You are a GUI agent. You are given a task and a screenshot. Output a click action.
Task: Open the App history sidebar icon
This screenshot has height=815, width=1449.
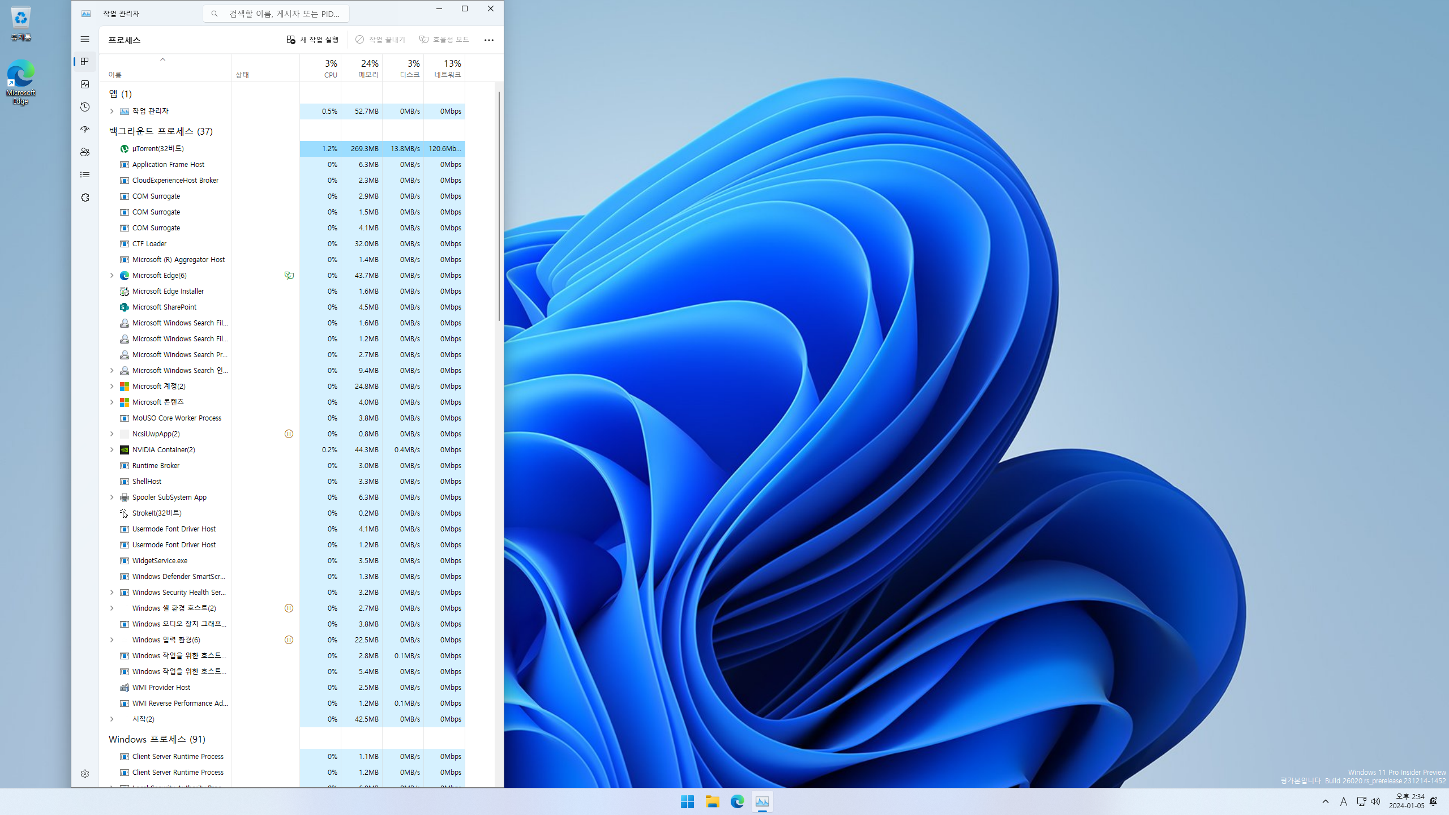pyautogui.click(x=85, y=107)
